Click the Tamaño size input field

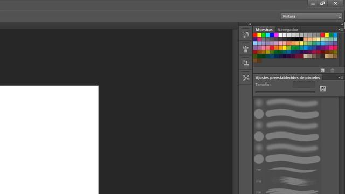tap(303, 85)
